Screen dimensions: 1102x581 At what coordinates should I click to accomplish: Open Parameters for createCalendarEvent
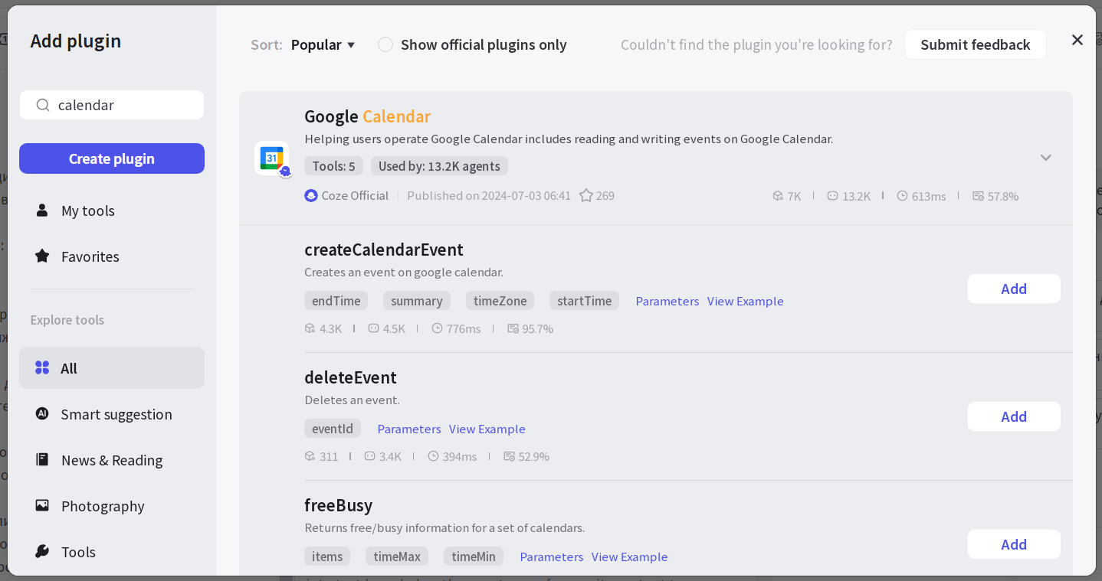[x=667, y=301]
